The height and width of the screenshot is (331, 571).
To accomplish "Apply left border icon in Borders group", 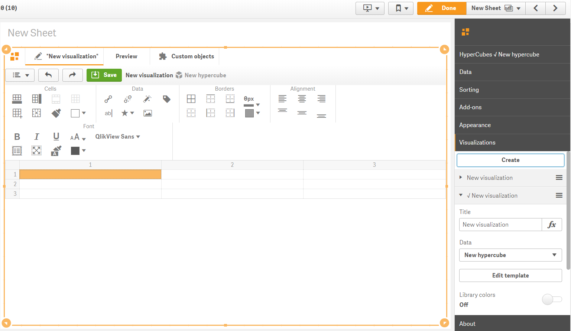I will pos(211,113).
